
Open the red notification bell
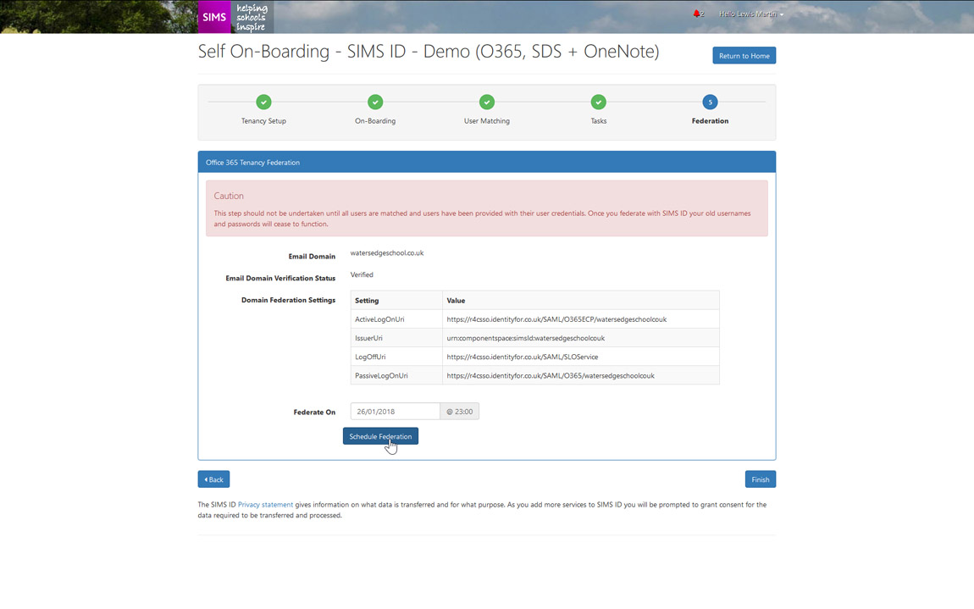(697, 14)
